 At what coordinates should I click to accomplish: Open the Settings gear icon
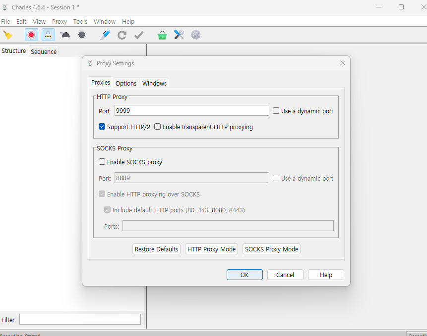pyautogui.click(x=196, y=35)
